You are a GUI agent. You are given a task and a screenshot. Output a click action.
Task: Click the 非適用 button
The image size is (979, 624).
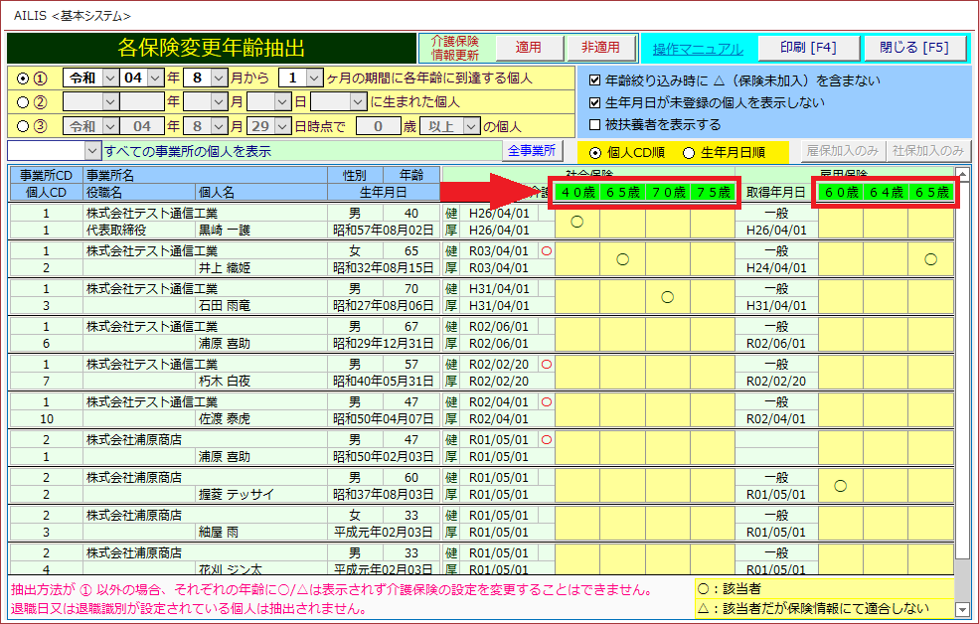600,48
